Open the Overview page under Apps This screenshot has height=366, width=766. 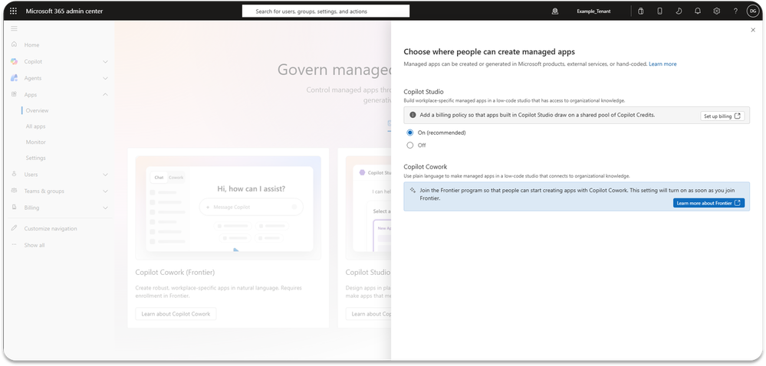tap(37, 110)
